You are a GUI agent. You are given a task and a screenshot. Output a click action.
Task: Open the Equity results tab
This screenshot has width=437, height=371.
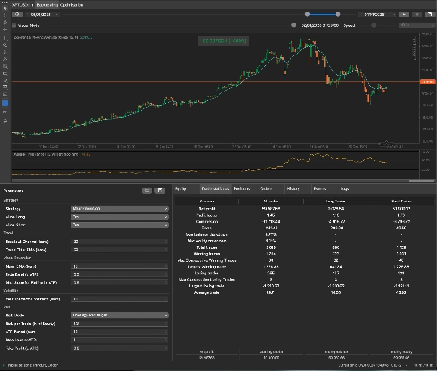point(180,188)
